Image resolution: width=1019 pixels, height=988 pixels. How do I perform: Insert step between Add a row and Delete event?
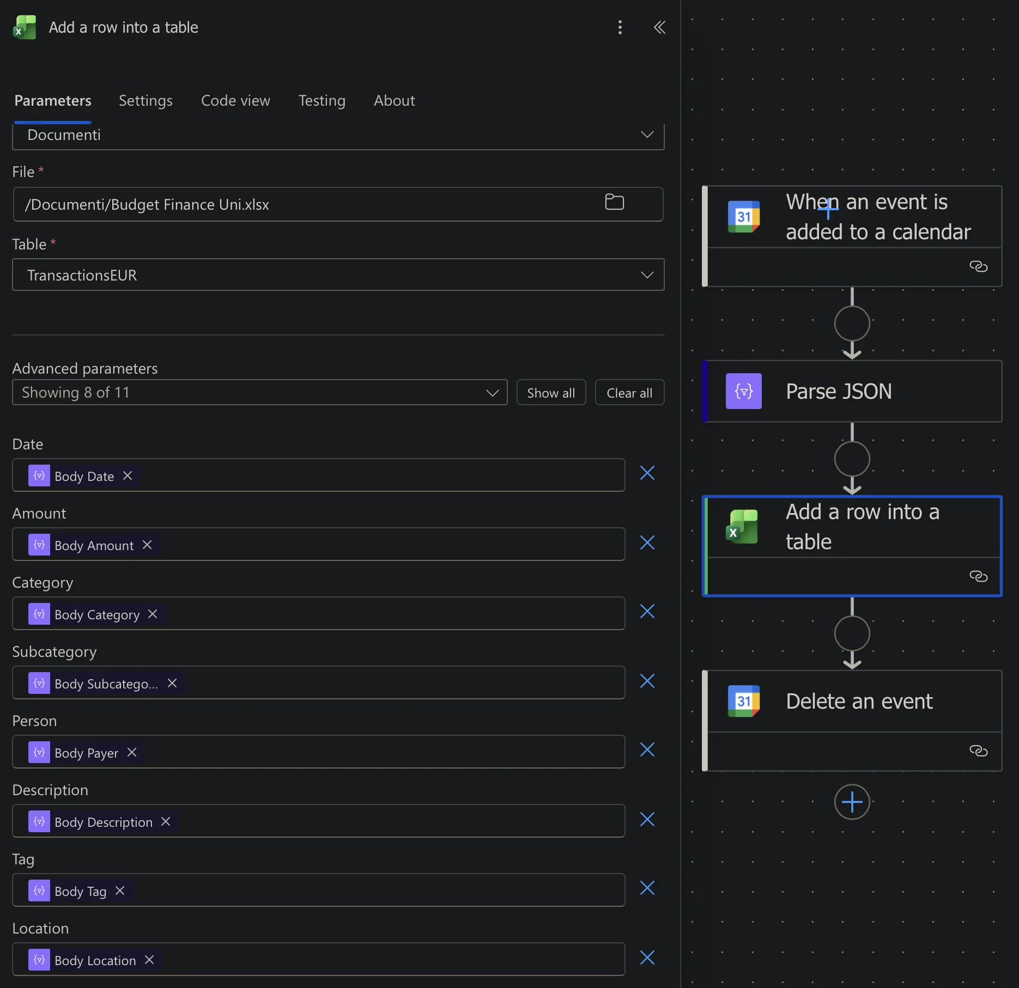852,633
